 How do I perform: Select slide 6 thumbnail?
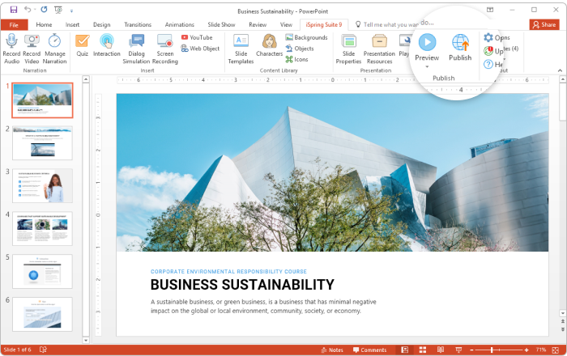point(42,314)
